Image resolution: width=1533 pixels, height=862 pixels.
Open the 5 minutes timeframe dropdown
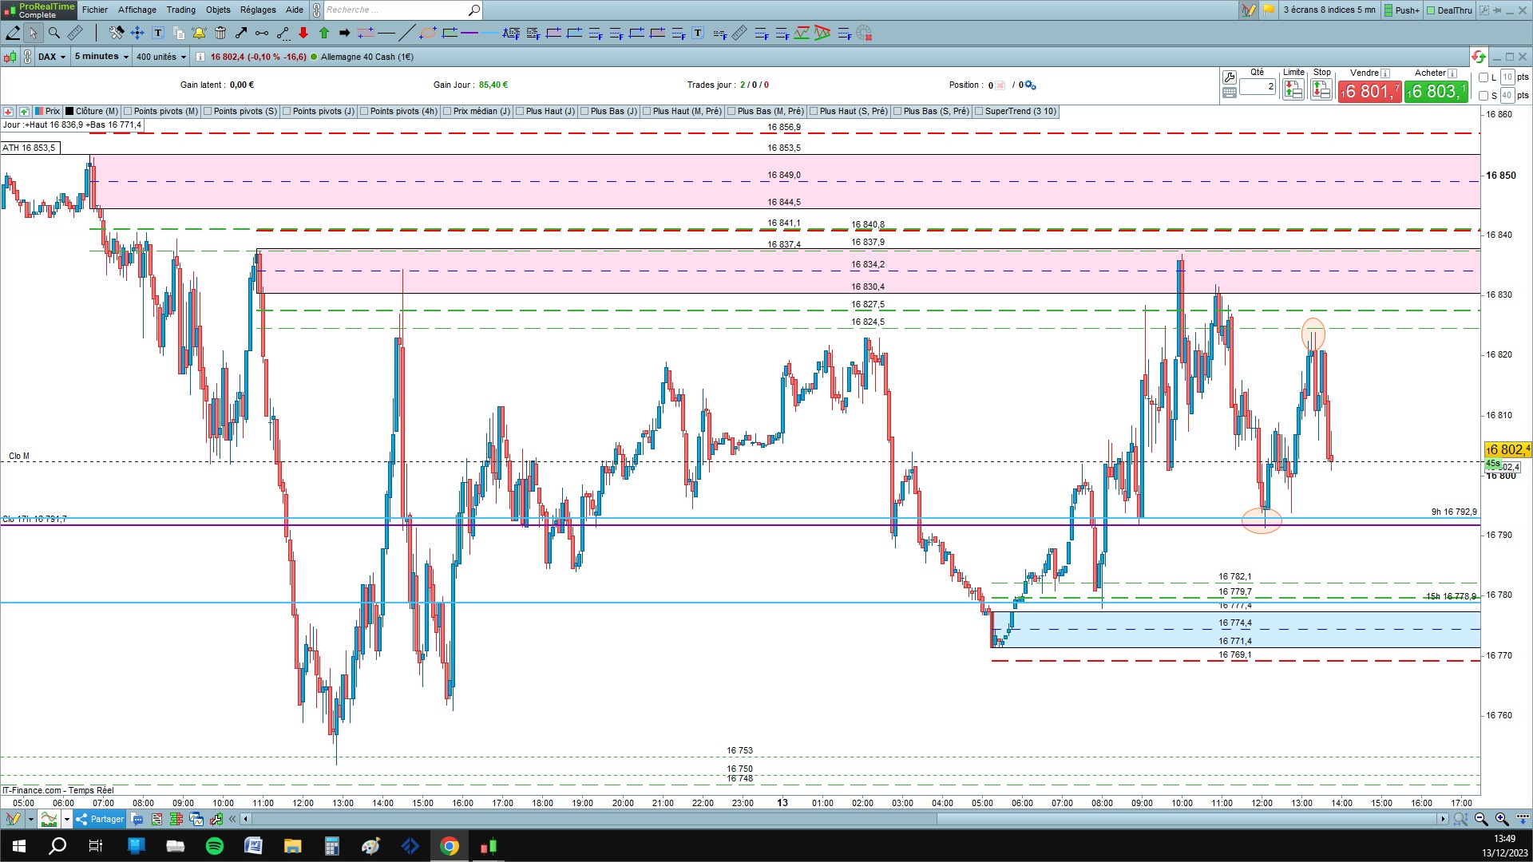click(101, 57)
